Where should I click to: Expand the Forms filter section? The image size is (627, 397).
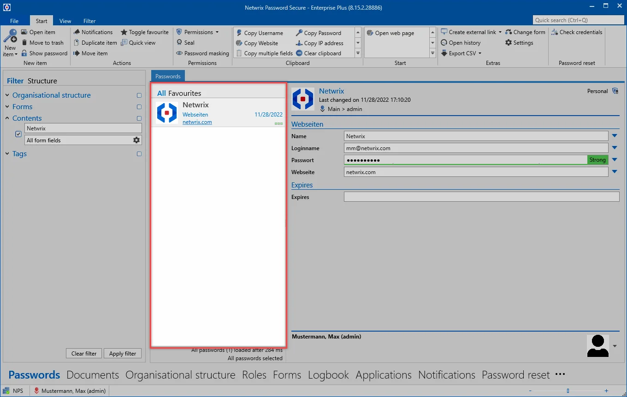pyautogui.click(x=7, y=107)
